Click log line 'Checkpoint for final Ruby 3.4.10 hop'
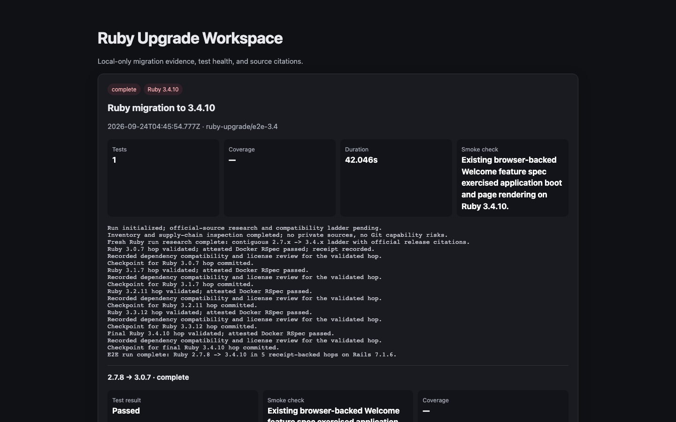 193,347
